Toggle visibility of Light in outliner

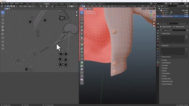(x=185, y=14)
